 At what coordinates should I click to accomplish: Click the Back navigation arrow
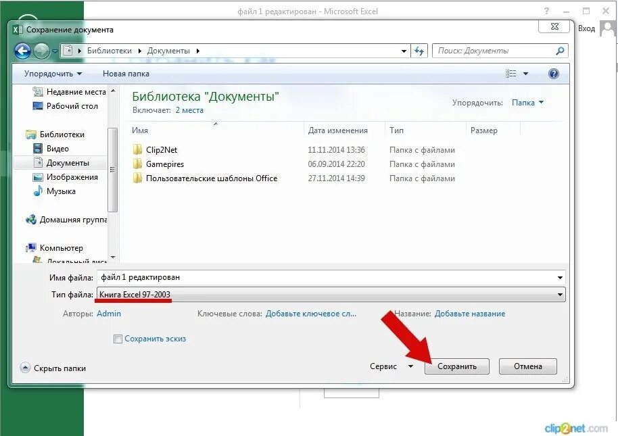tap(22, 51)
